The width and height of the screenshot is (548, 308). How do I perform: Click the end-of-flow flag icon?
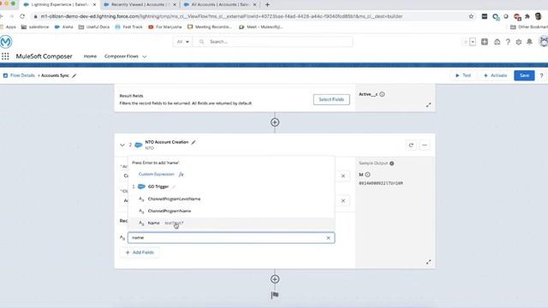[275, 295]
